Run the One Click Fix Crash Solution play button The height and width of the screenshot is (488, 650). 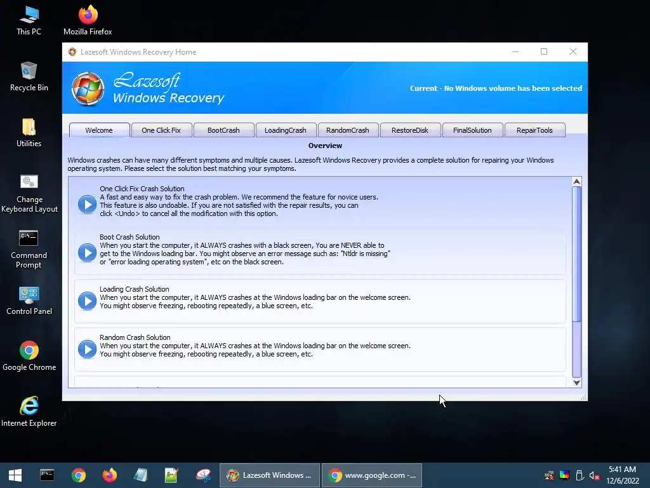[x=87, y=204]
